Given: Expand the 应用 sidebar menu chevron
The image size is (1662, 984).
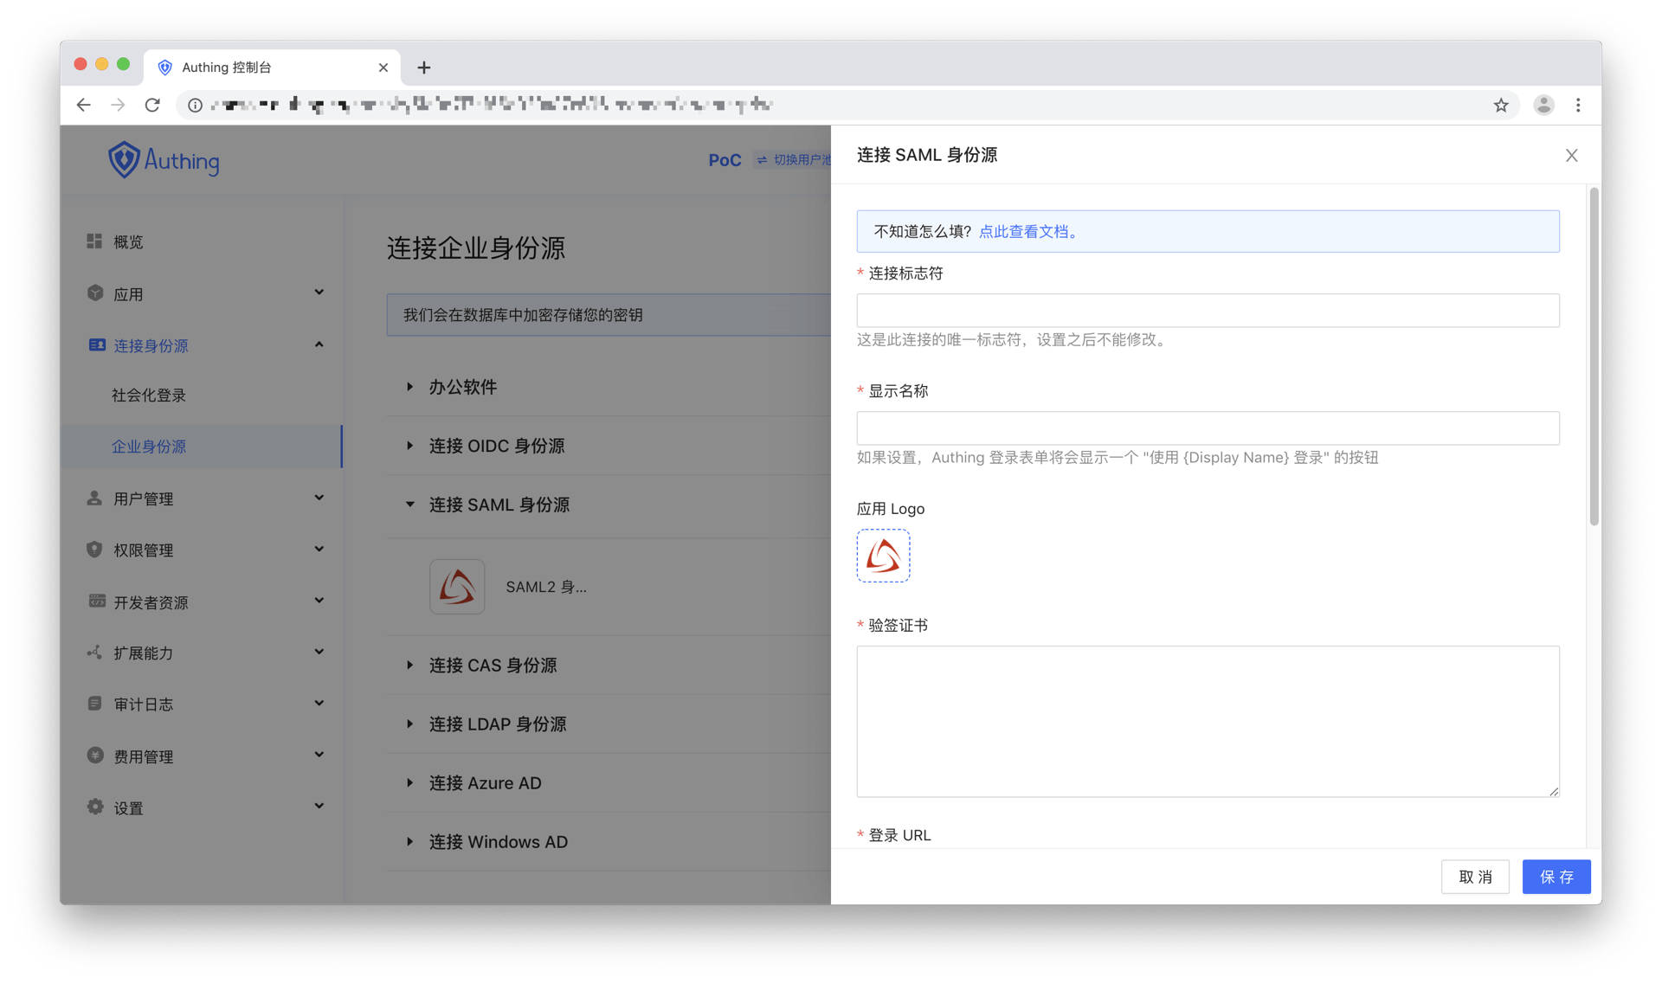Looking at the screenshot, I should [x=319, y=293].
